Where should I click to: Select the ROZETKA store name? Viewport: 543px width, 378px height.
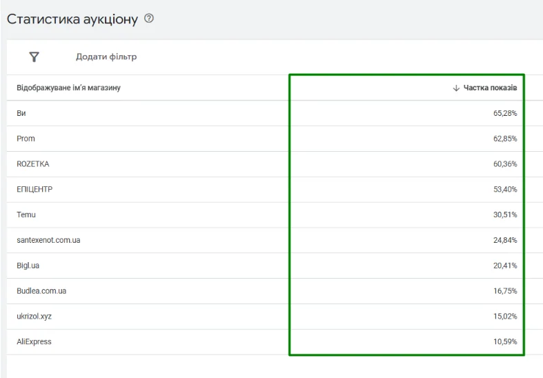coord(33,163)
